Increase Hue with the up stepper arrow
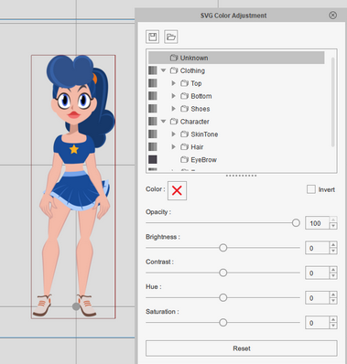This screenshot has width=347, height=364. (333, 294)
